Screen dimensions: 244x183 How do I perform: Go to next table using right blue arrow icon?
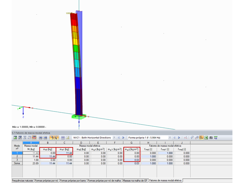coord(45,138)
